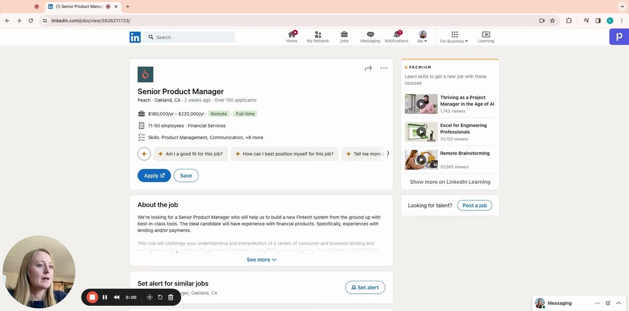629x311 pixels.
Task: Share this job using the arrow icon
Action: point(368,68)
